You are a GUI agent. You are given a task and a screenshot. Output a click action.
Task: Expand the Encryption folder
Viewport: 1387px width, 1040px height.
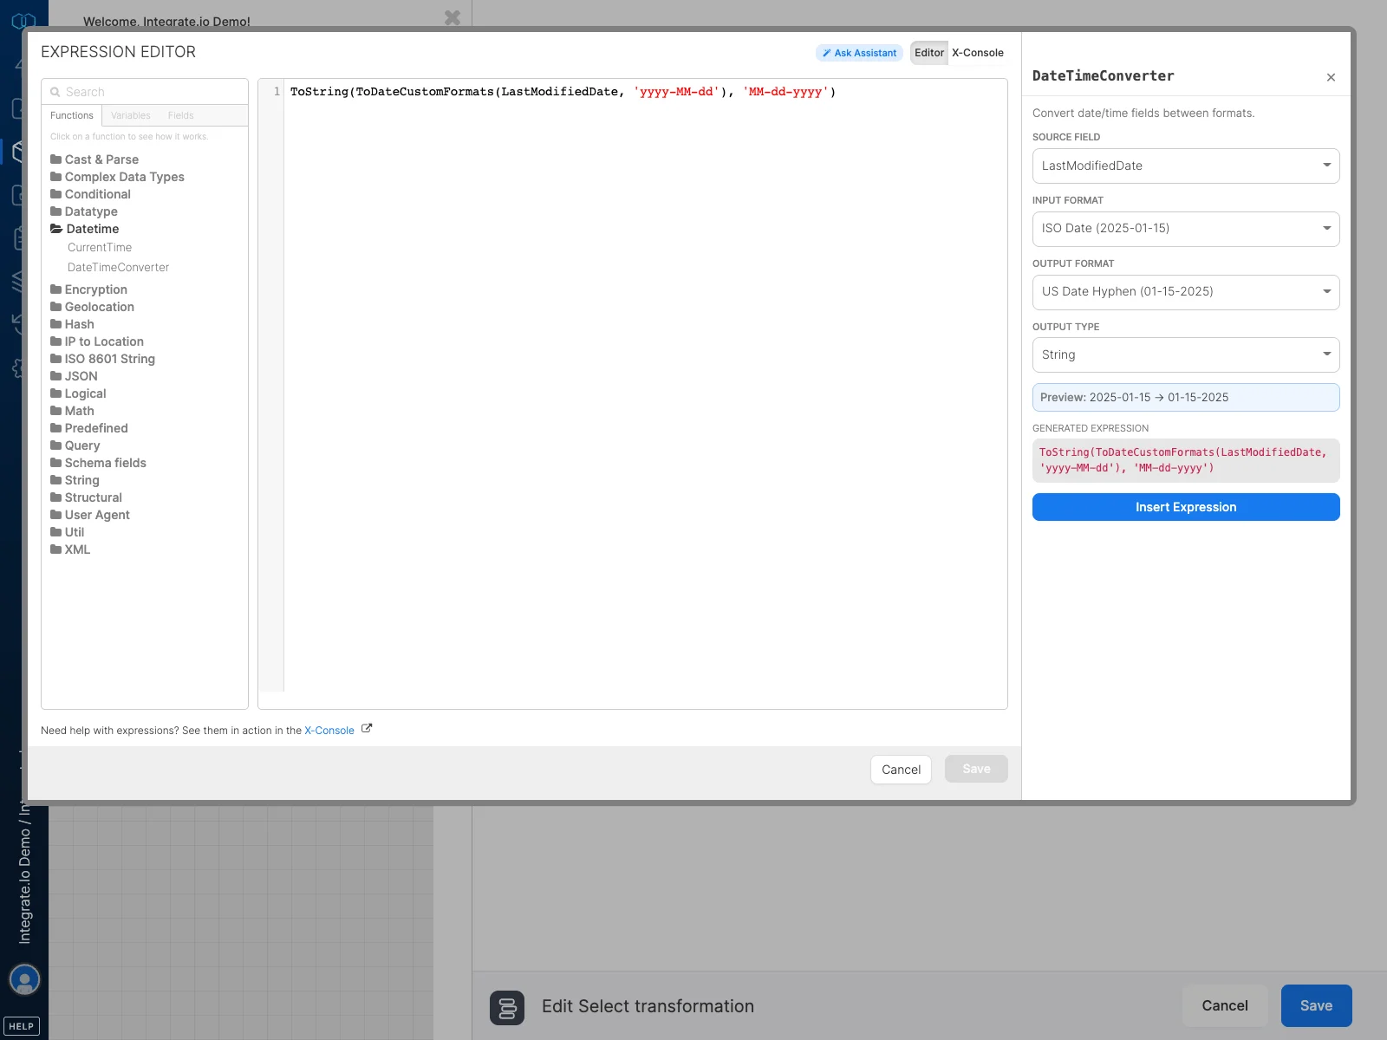[88, 289]
